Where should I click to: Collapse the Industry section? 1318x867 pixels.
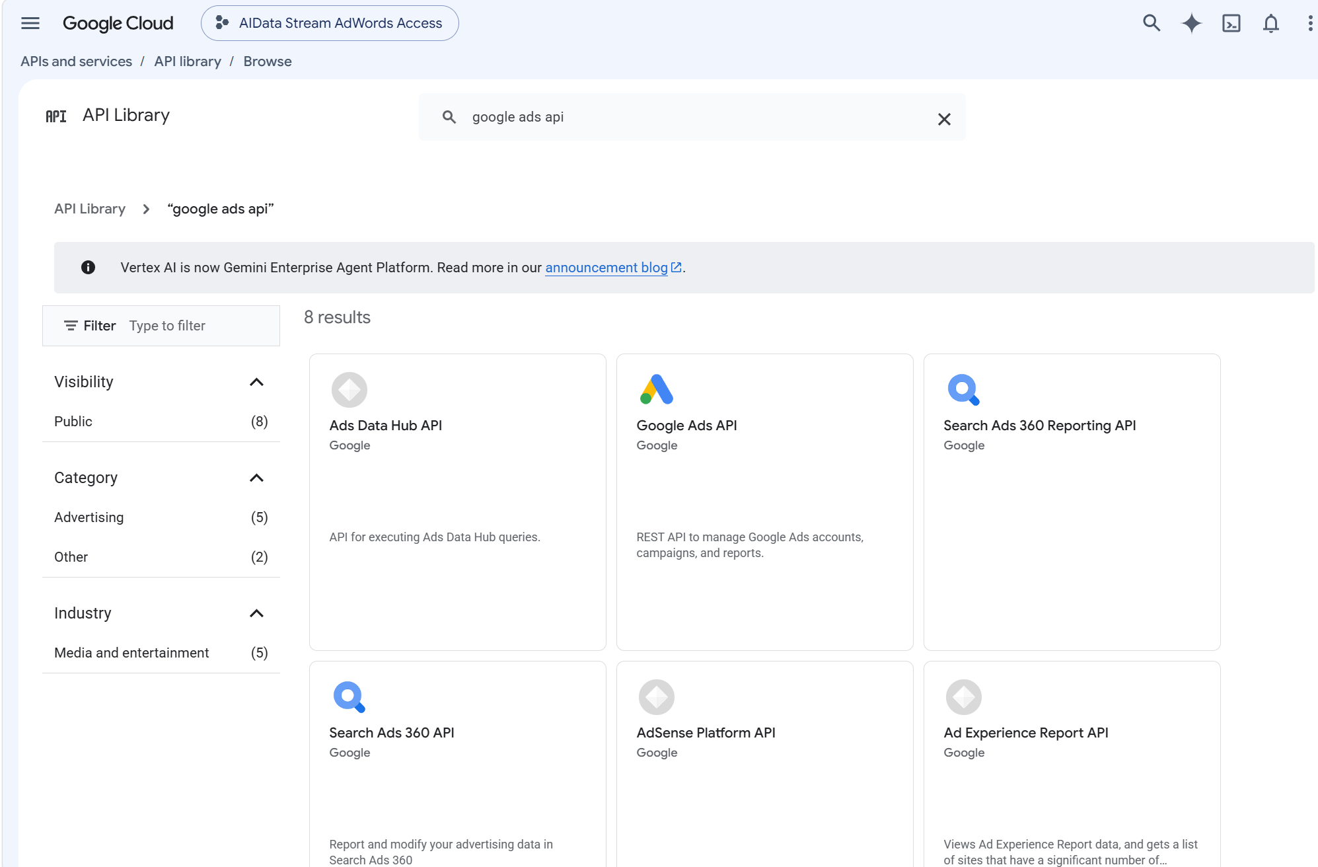point(256,613)
